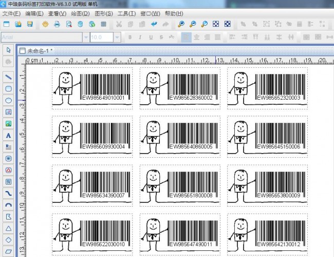
Task: Select label with barcode EW985642130012
Action: coord(267,234)
